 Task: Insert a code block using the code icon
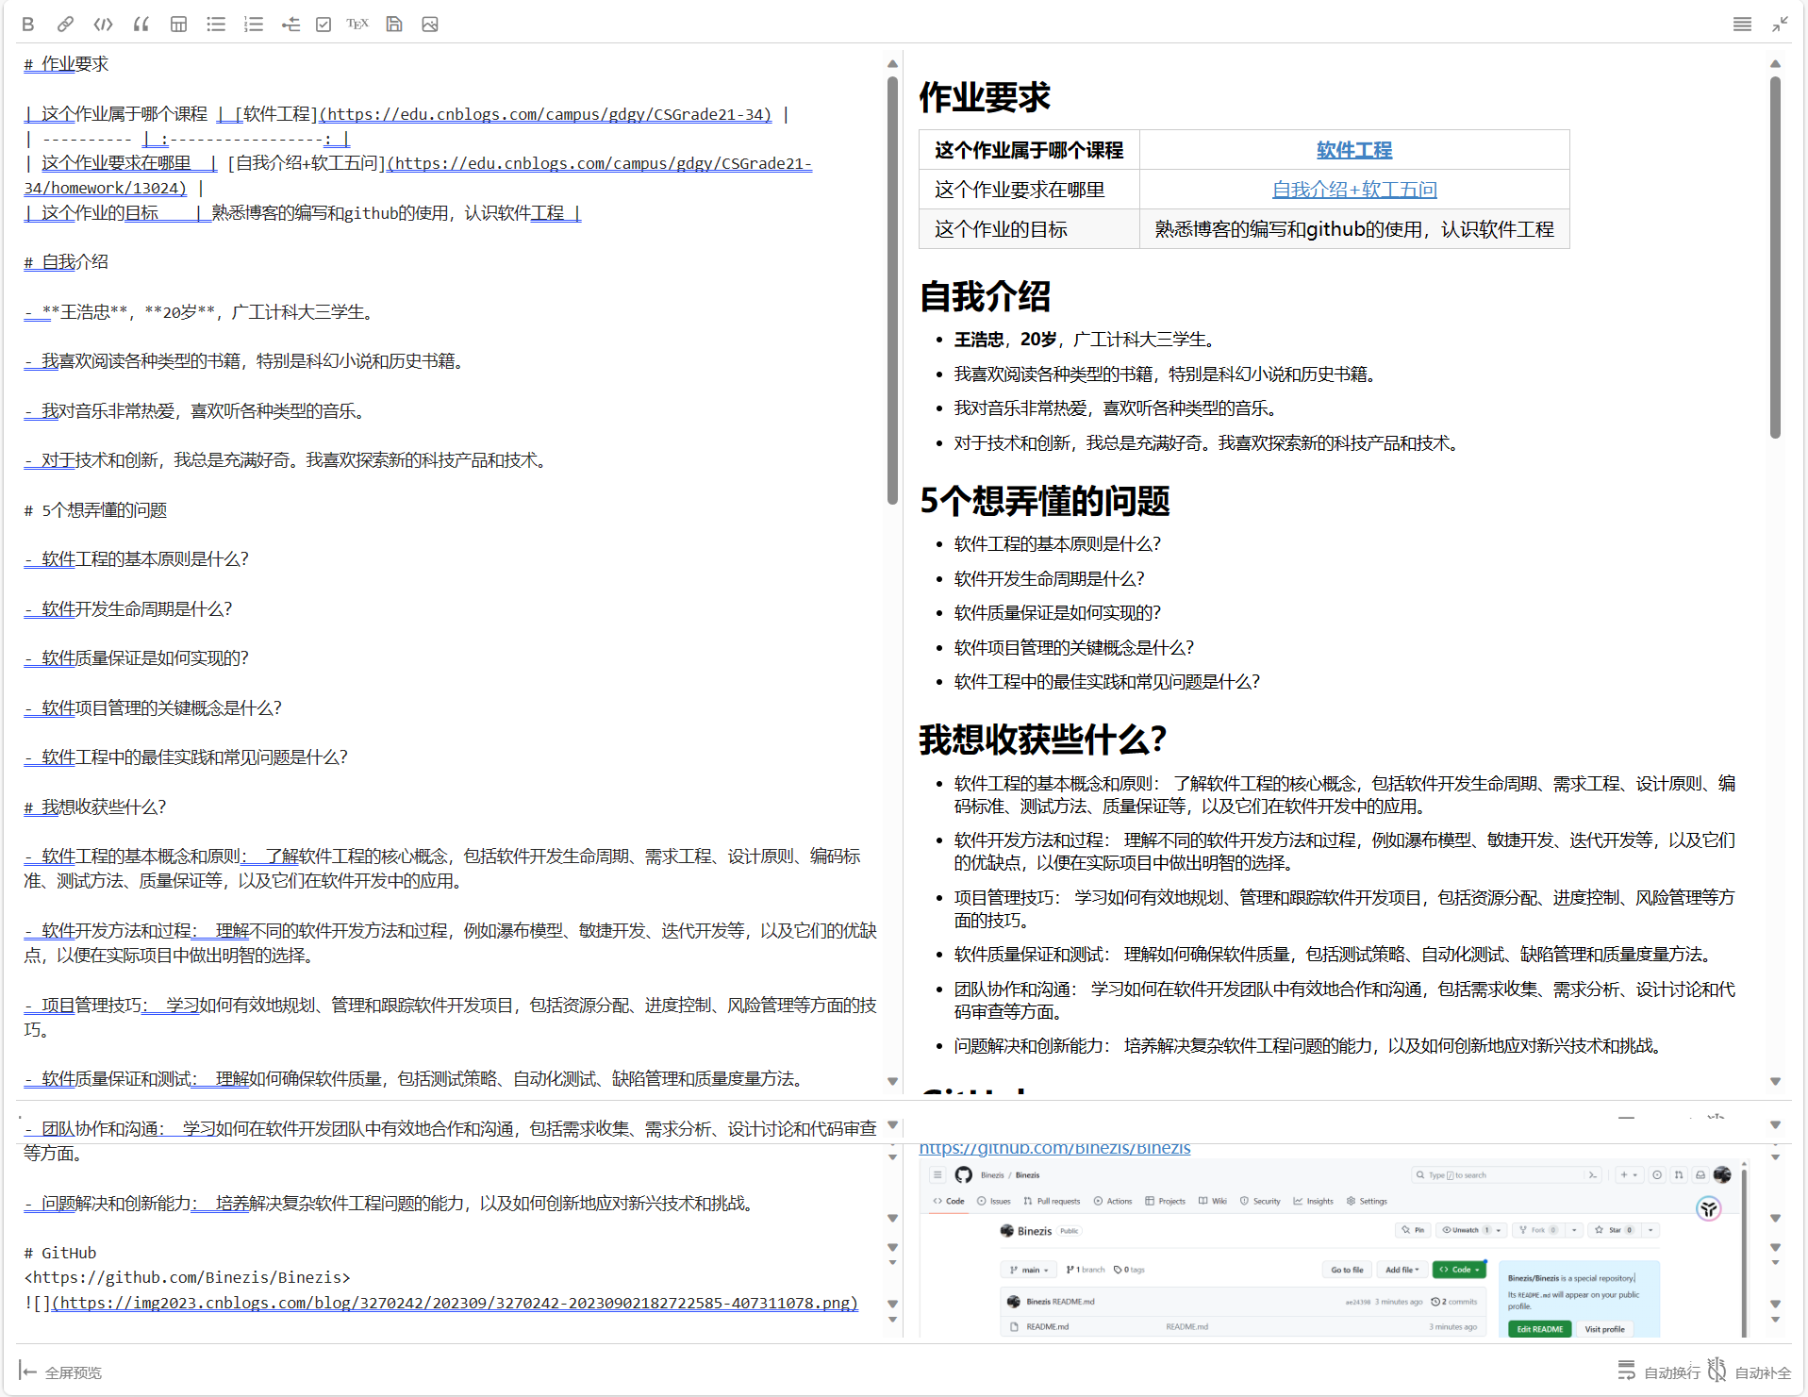pos(104,25)
